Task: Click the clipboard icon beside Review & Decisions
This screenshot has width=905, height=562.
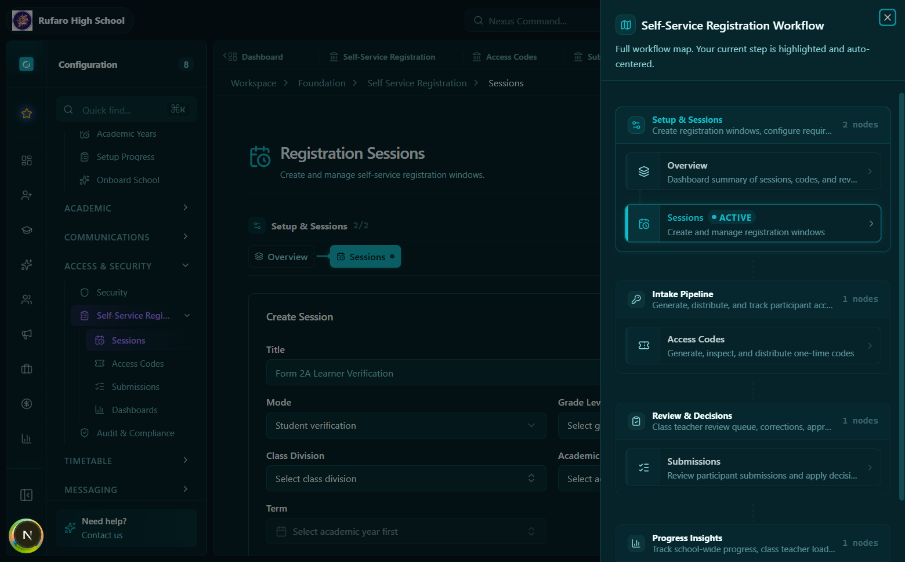Action: [x=636, y=421]
